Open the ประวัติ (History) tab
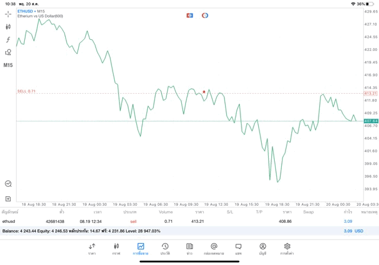 click(x=165, y=248)
